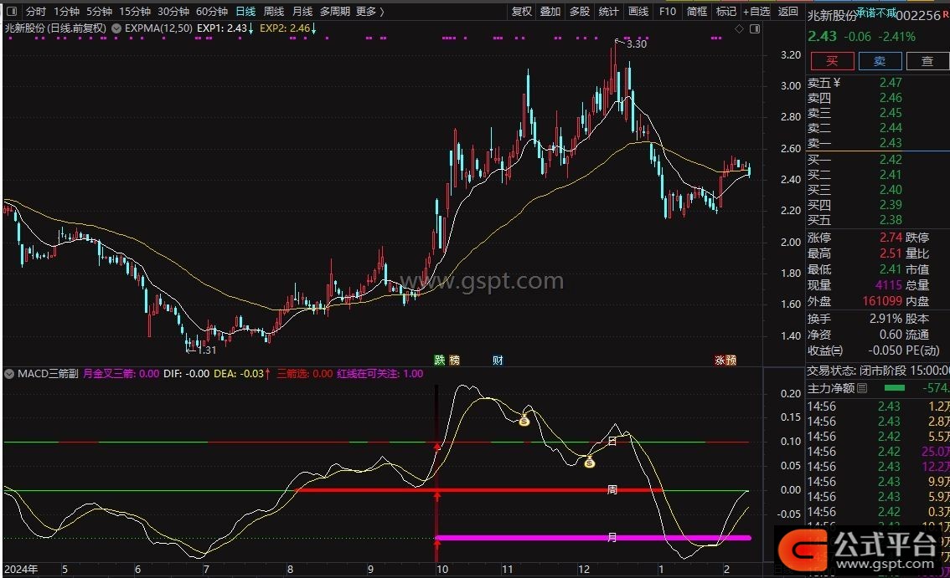Click the 外盘 value 161099
This screenshot has height=578, width=950.
[882, 301]
